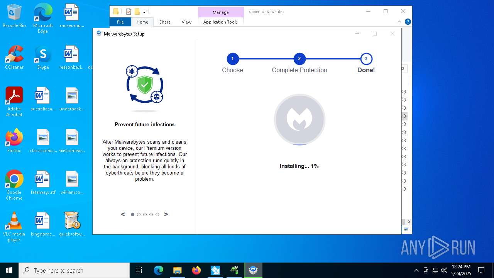
Task: Open Skype desktop shortcut
Action: [x=43, y=58]
